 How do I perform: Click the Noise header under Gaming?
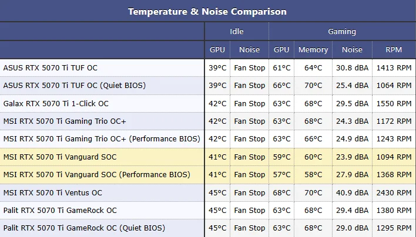(x=353, y=50)
